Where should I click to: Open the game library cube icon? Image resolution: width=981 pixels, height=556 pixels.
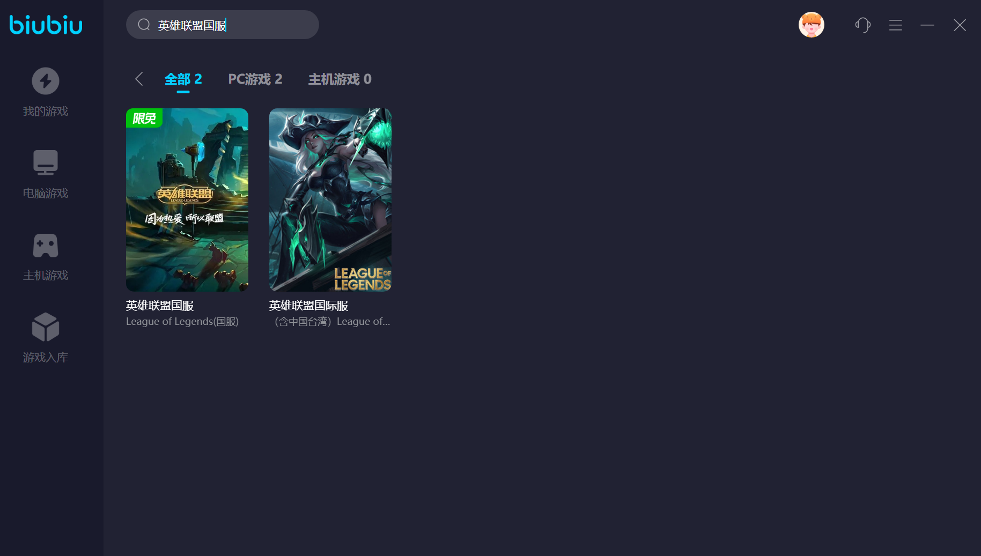click(x=46, y=327)
